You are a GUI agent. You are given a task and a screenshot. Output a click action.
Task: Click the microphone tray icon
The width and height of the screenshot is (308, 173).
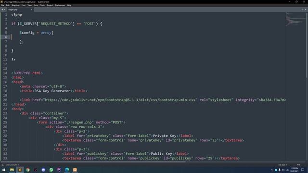point(280,170)
